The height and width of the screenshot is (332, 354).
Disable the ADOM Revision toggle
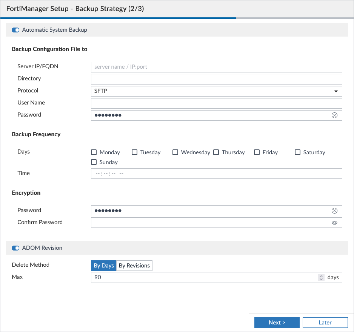click(x=15, y=248)
